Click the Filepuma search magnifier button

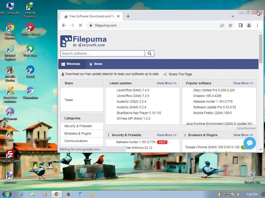tap(149, 53)
